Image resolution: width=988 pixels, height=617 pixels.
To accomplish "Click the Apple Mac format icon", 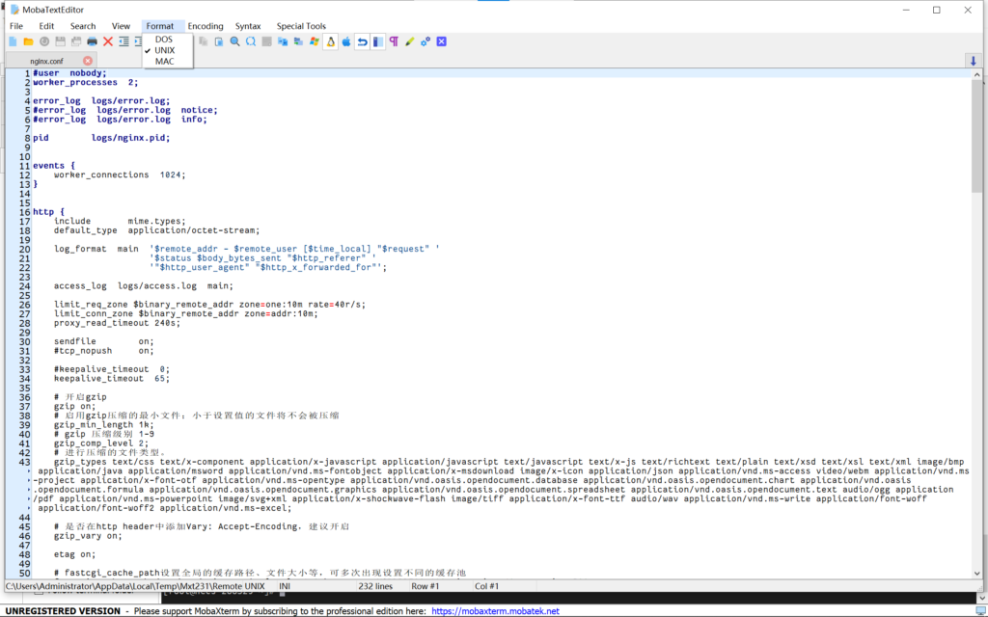I will pos(345,41).
